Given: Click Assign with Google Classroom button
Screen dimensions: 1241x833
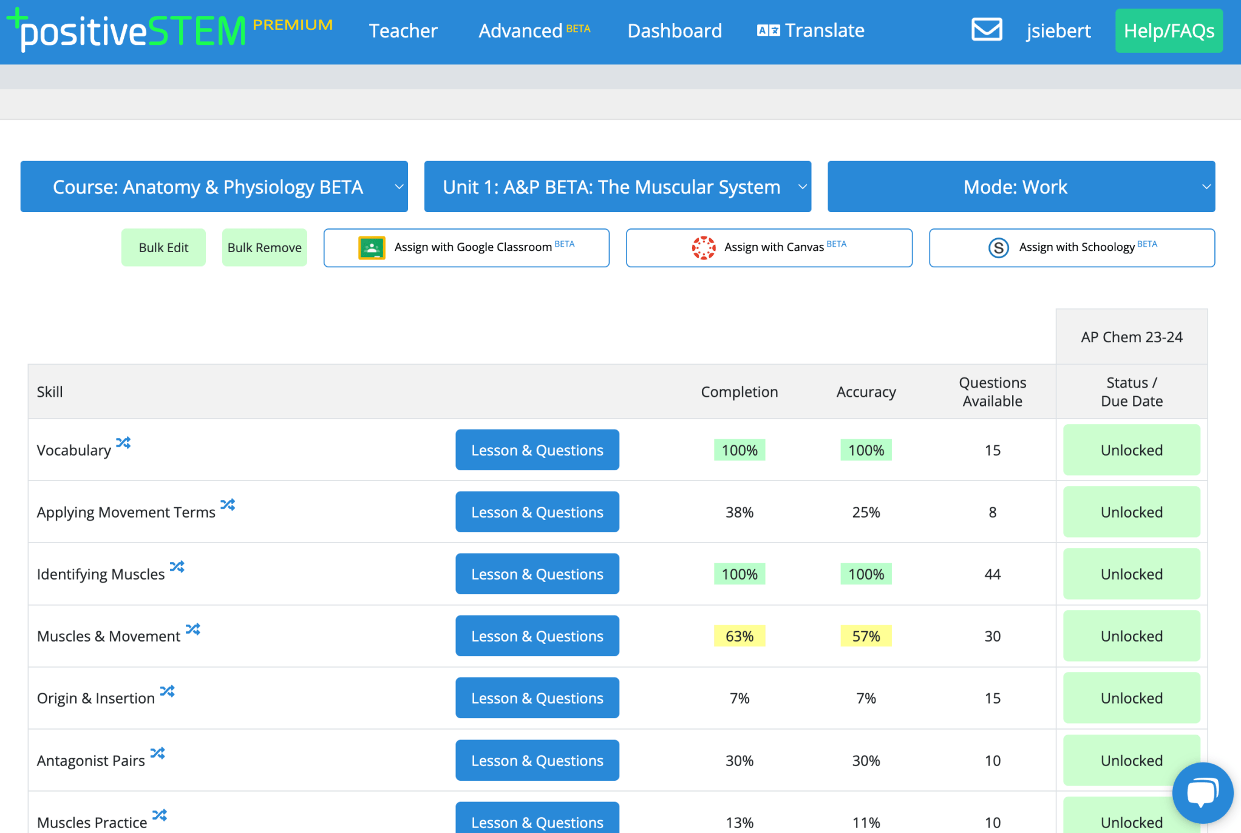Looking at the screenshot, I should 466,247.
